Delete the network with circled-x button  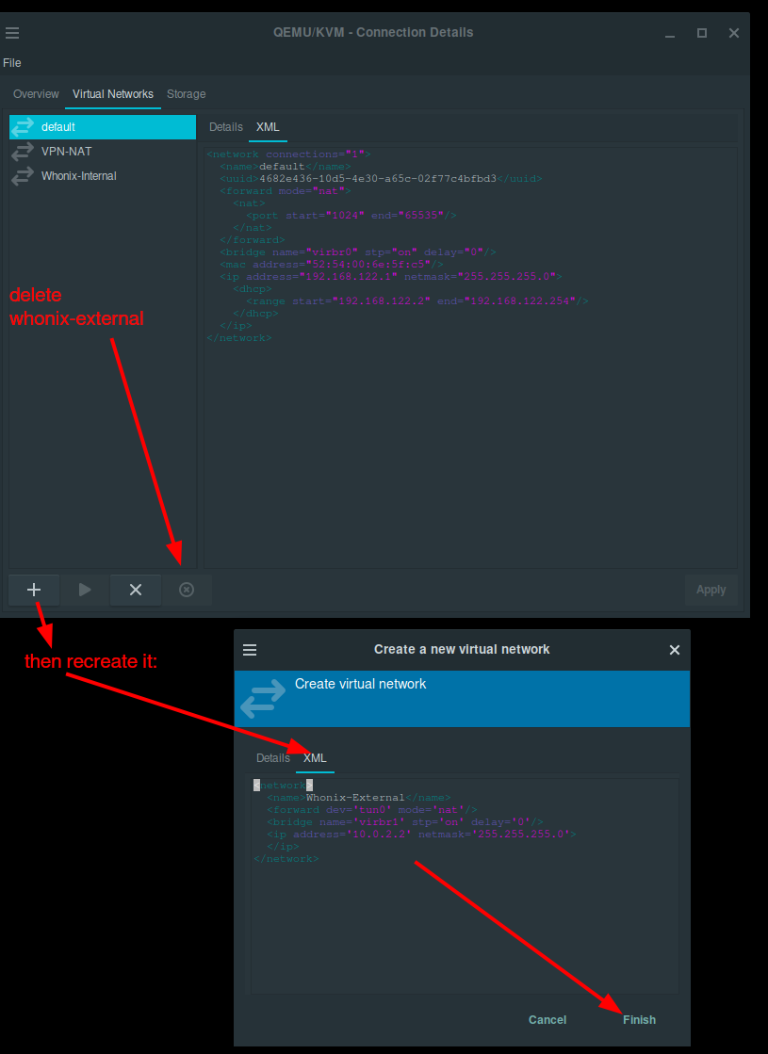pyautogui.click(x=187, y=590)
